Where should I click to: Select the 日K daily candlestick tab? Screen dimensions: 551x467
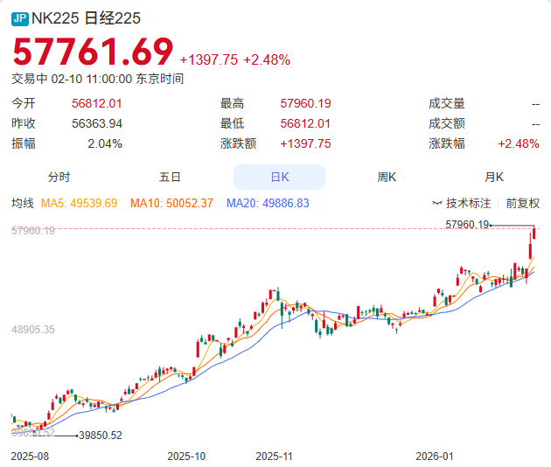tap(279, 177)
